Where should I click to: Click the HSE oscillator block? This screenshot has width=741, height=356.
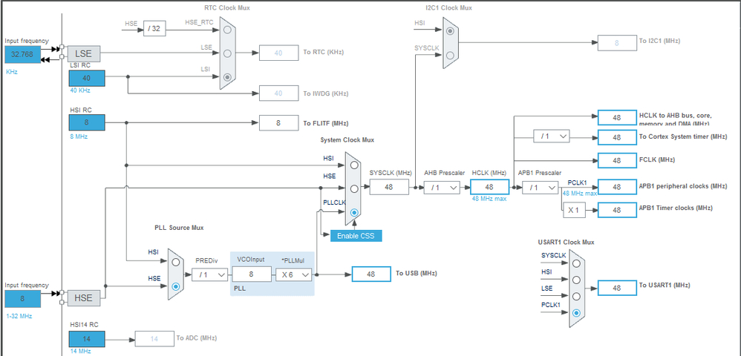pyautogui.click(x=84, y=297)
